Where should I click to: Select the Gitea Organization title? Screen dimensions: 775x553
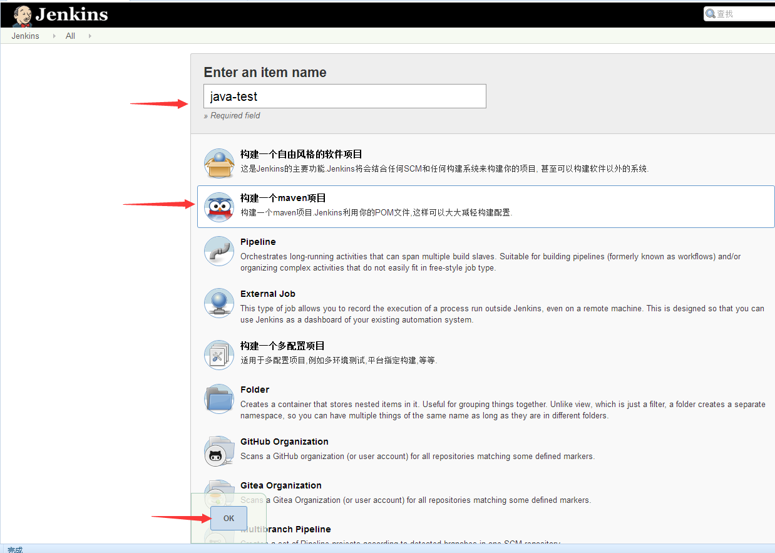coord(281,485)
